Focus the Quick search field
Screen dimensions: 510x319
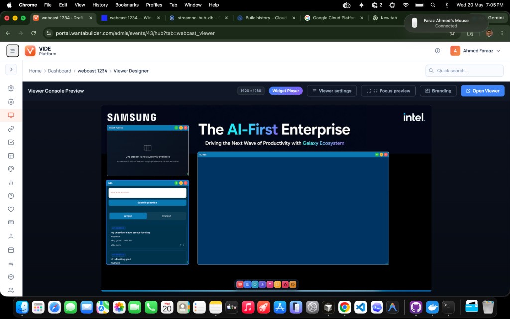coord(464,71)
